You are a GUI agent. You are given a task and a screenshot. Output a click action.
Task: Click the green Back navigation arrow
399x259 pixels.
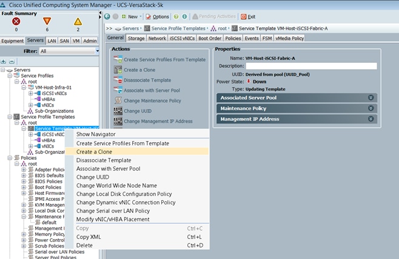point(107,16)
